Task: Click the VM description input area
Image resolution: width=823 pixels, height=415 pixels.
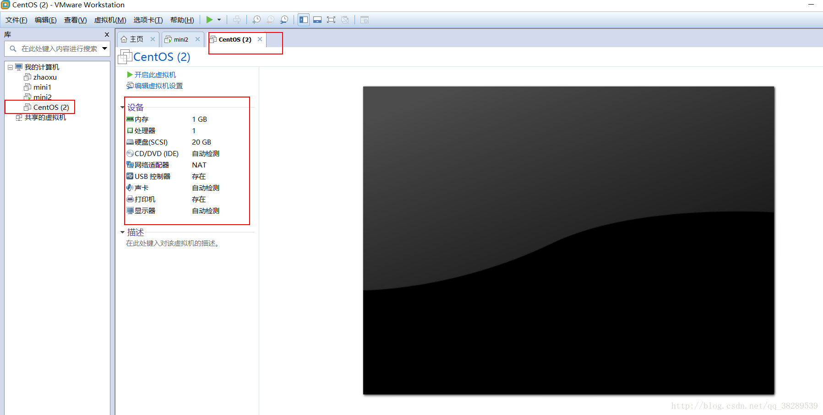Action: pos(173,243)
